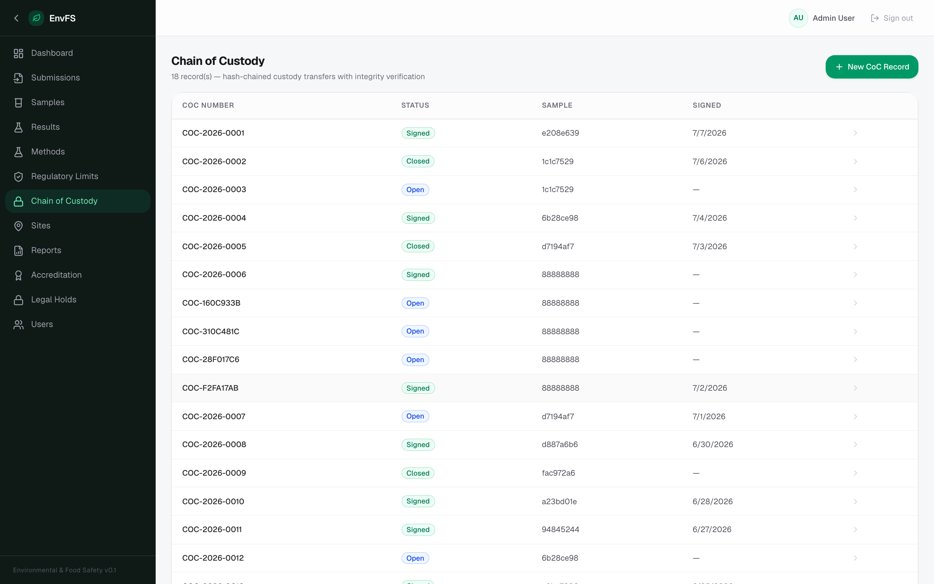Select Legal Holds in the sidebar

tap(78, 300)
